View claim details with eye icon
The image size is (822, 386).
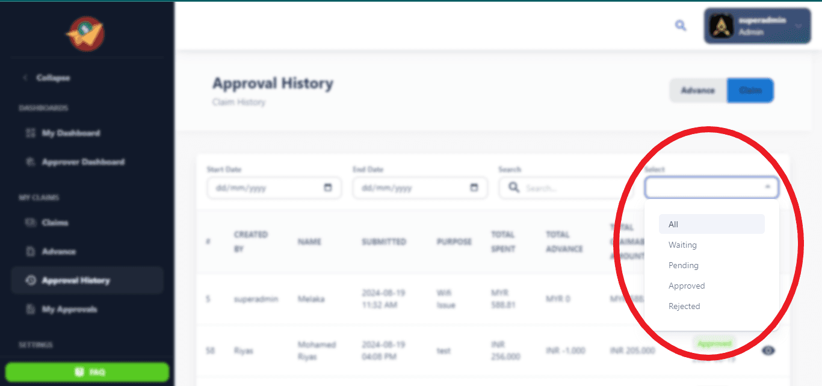(x=768, y=350)
